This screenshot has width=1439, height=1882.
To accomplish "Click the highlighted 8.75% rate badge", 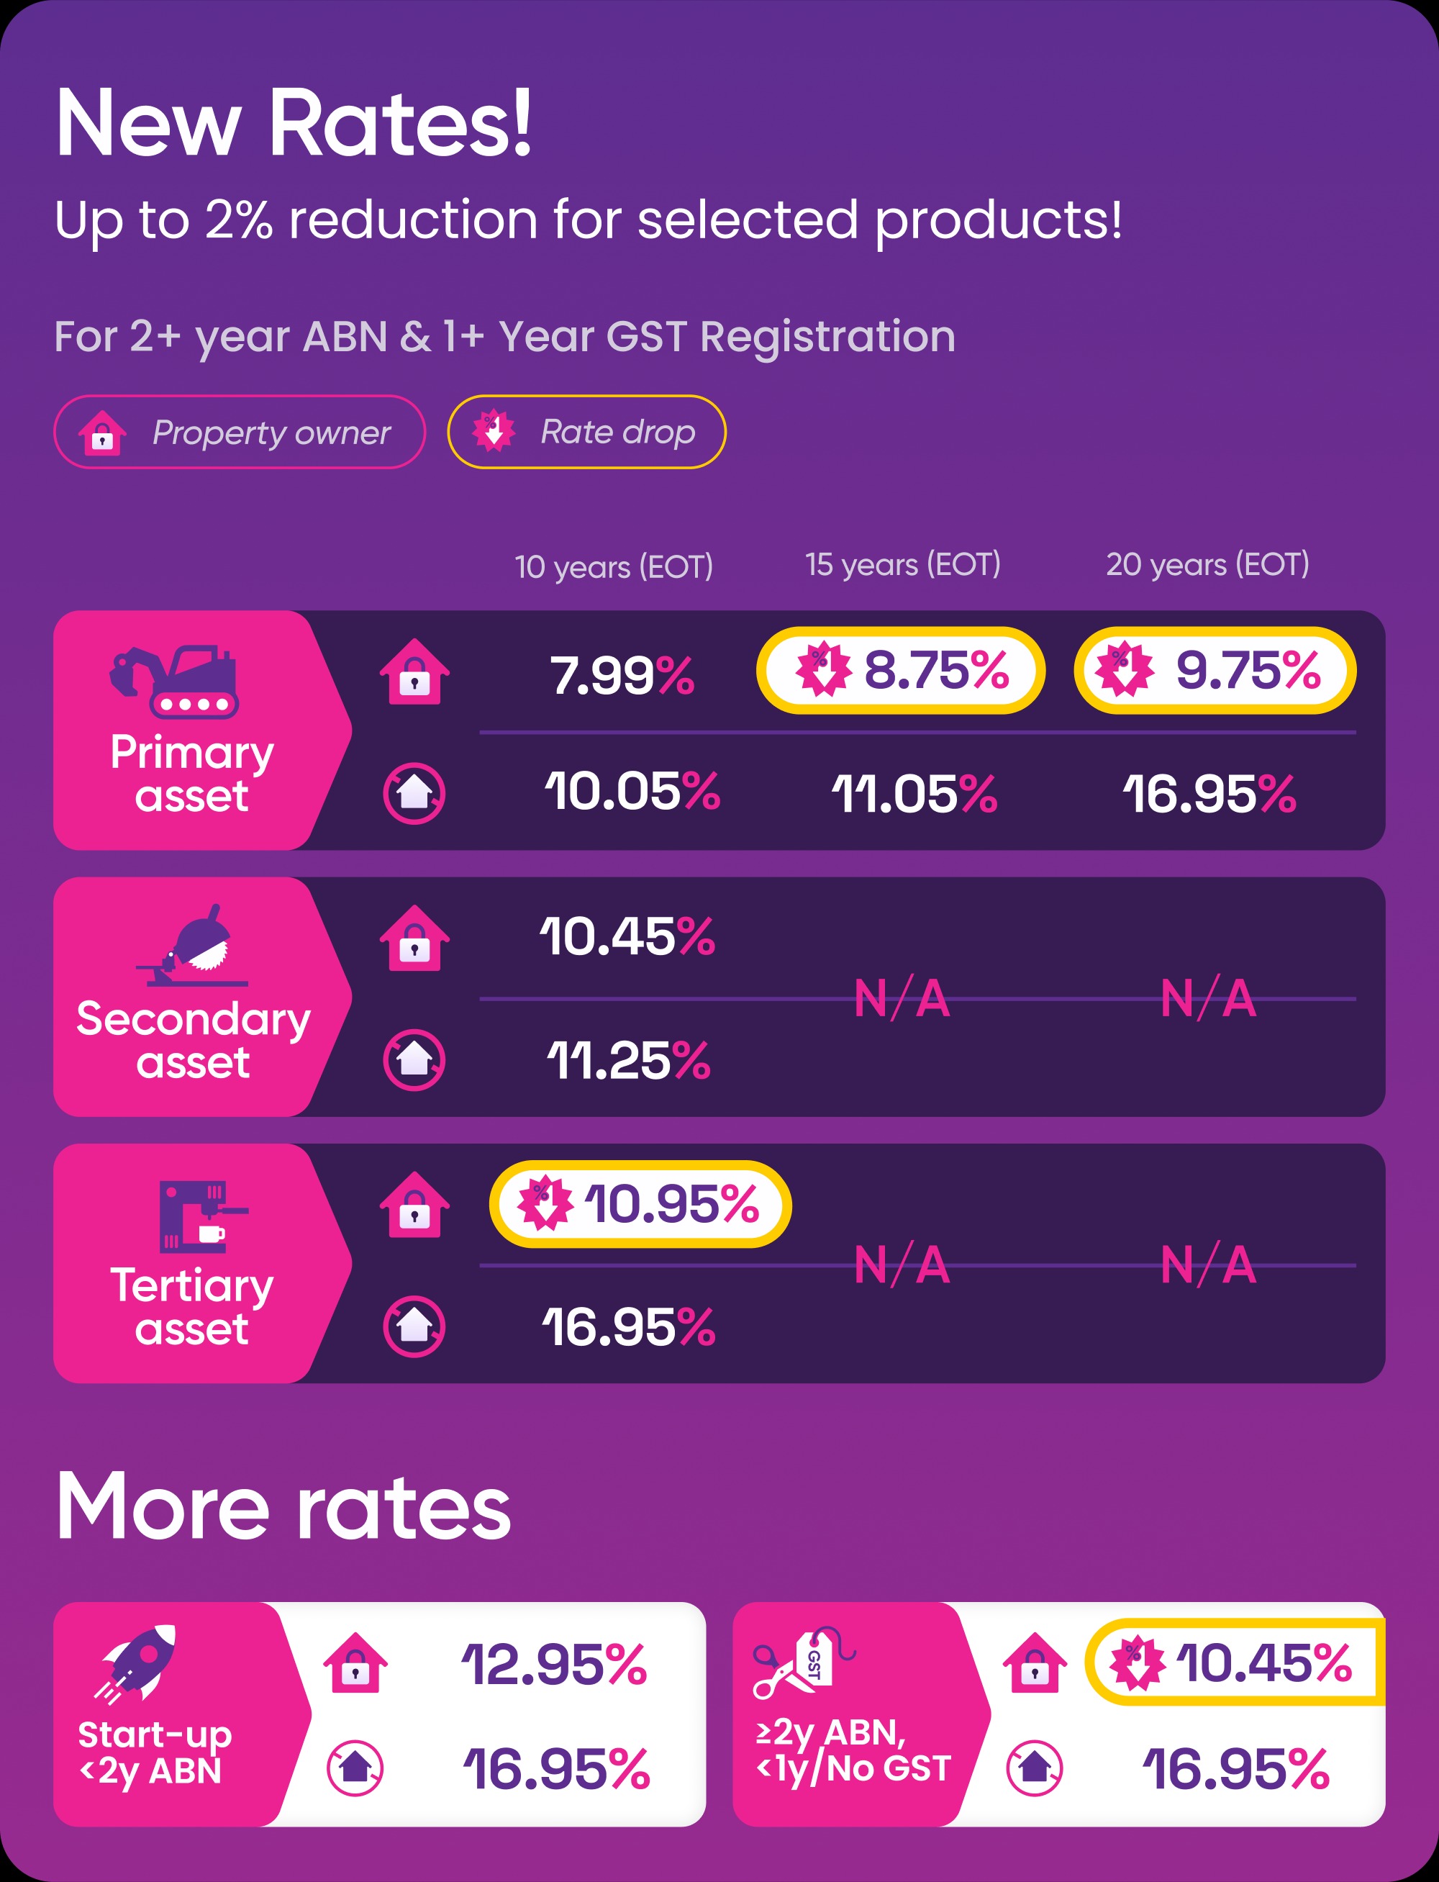I will click(x=900, y=670).
